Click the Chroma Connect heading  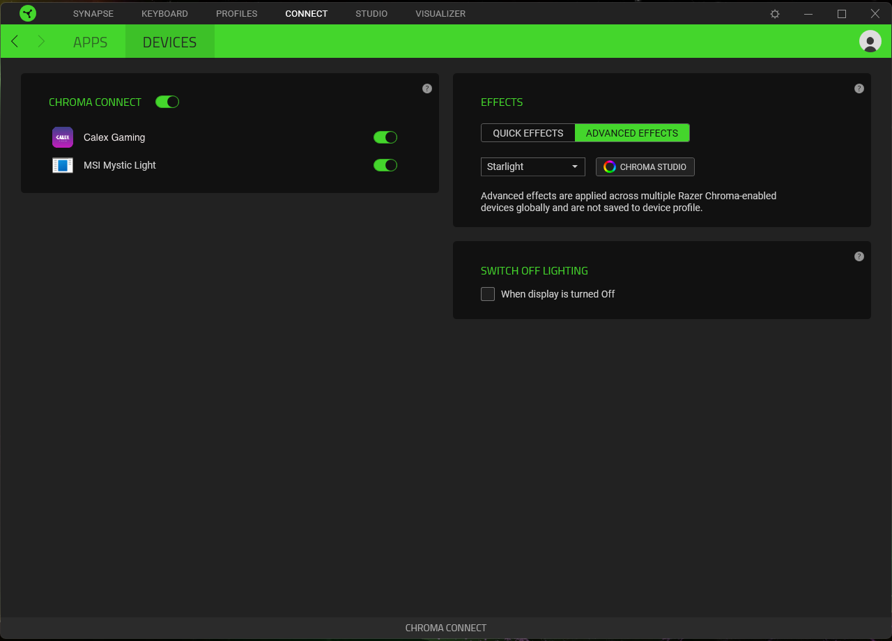95,102
